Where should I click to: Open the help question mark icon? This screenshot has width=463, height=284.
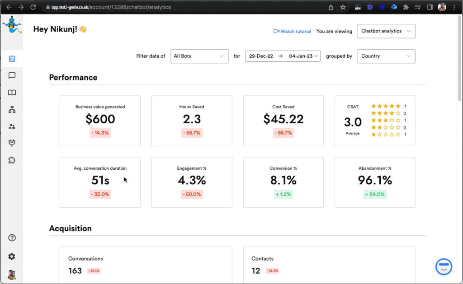click(12, 238)
